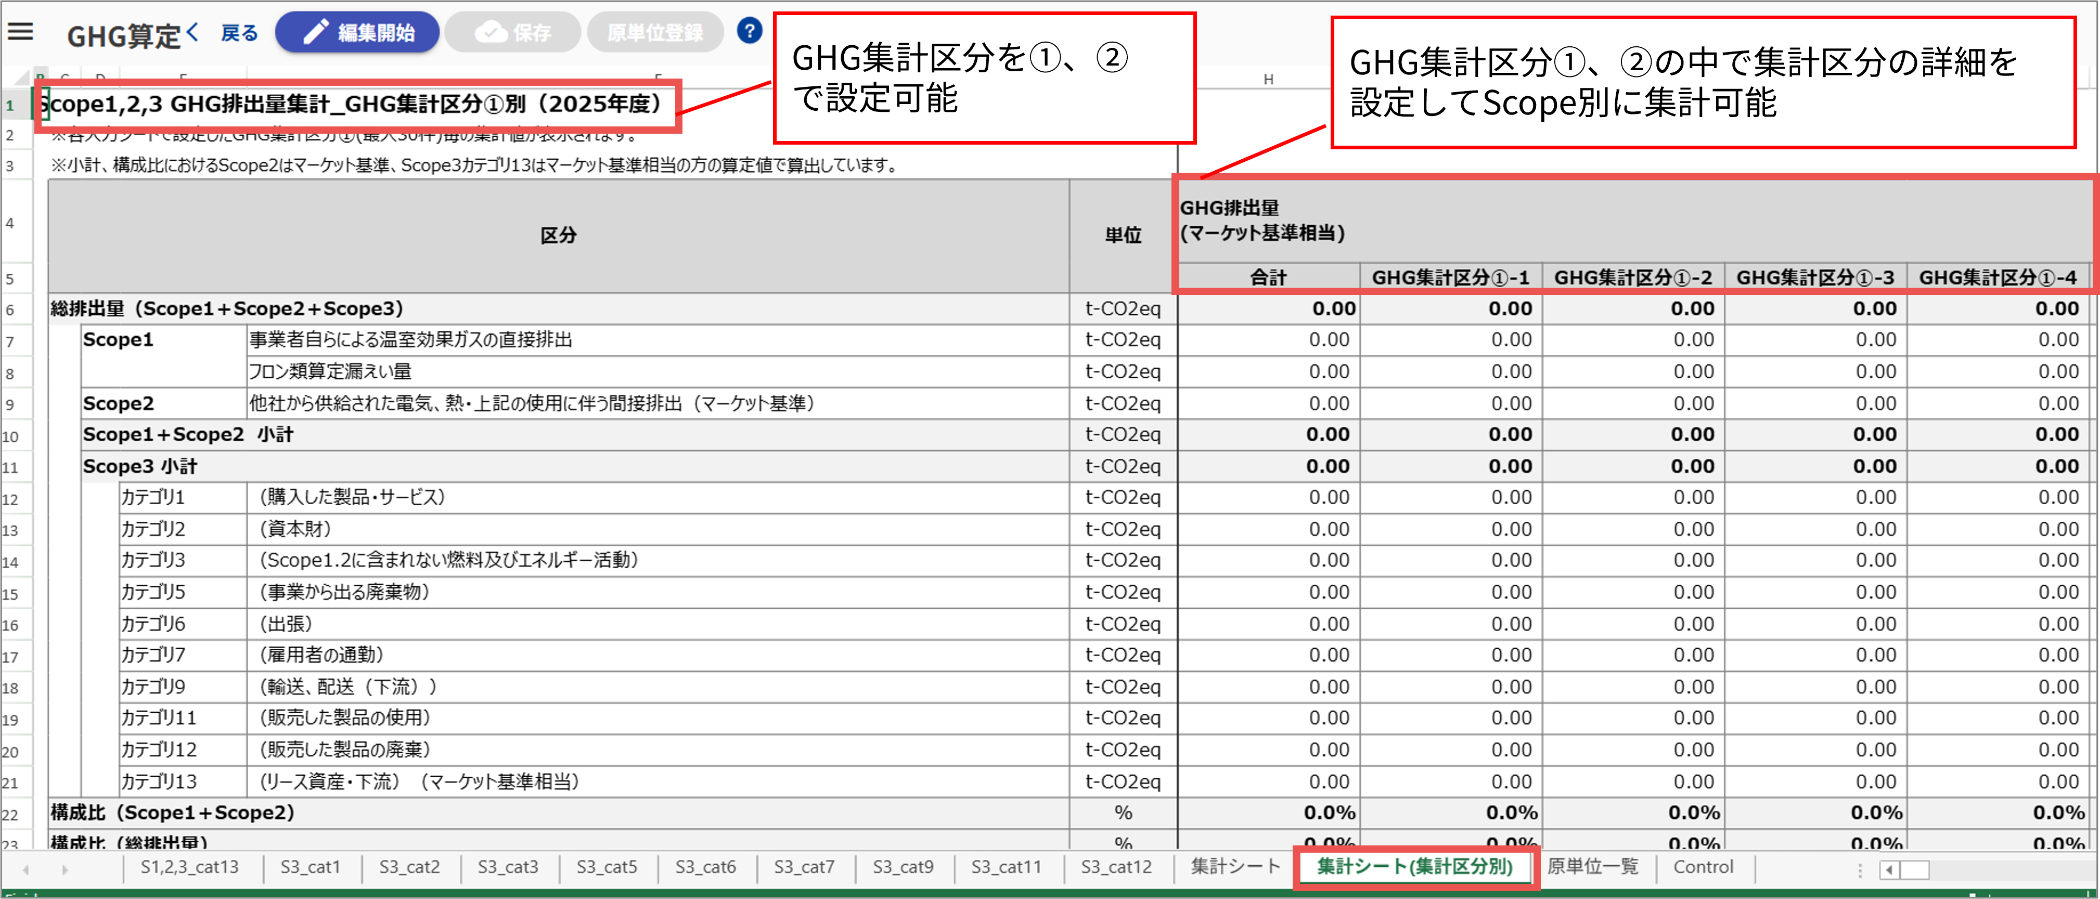The image size is (2100, 899).
Task: Click the 原単位登録 button
Action: coord(654,33)
